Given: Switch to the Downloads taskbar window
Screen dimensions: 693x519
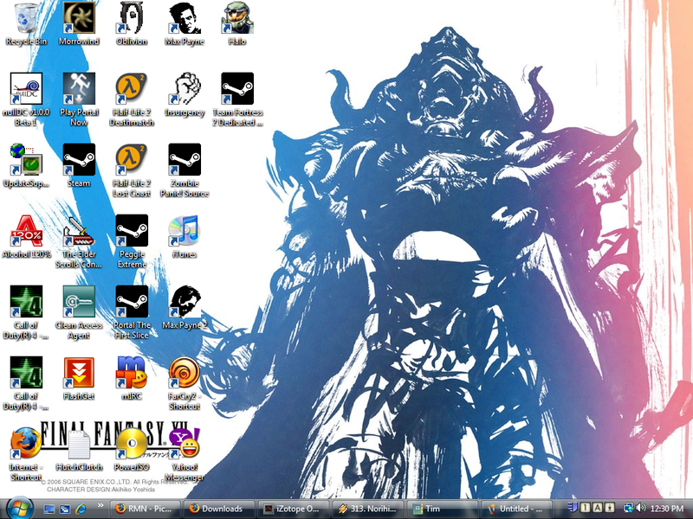Looking at the screenshot, I should point(221,509).
